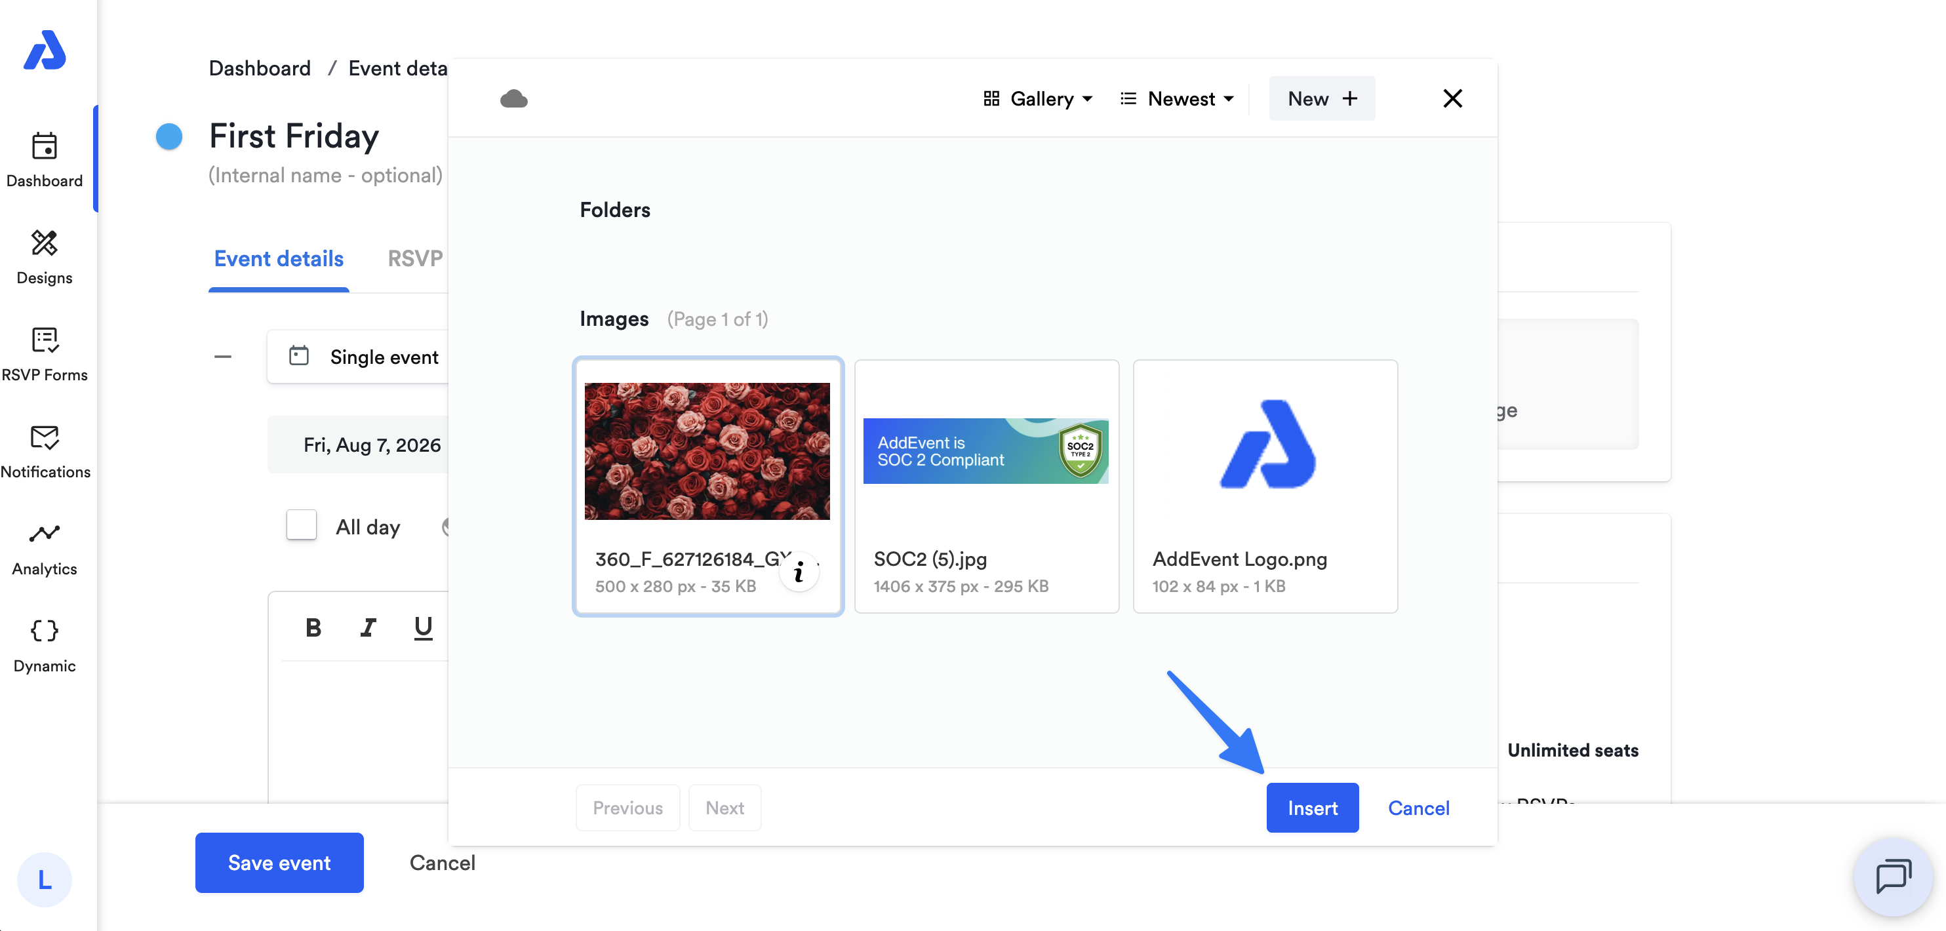Go to Next page of images

[725, 808]
